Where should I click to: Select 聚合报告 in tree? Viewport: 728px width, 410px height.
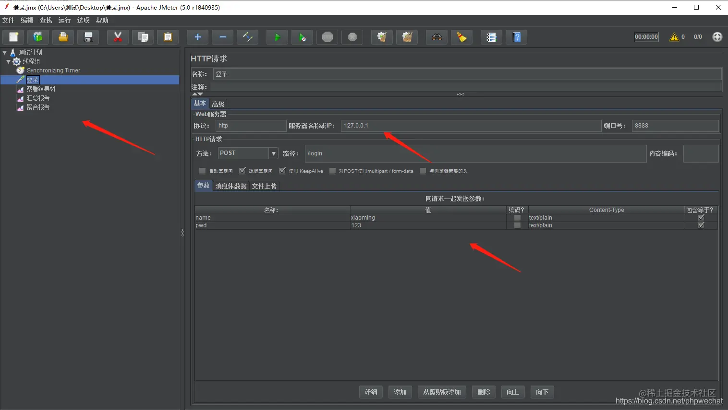38,107
